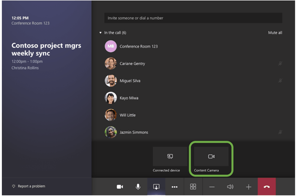Click the lightbulb icon beside Report a problem

point(13,186)
